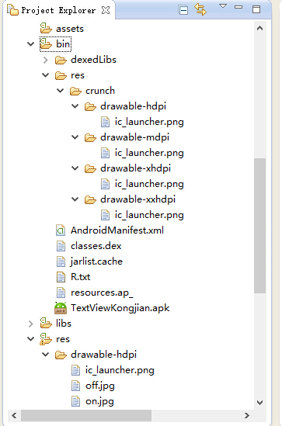Click the res folder warning icon
This screenshot has height=426, width=282.
click(x=45, y=339)
